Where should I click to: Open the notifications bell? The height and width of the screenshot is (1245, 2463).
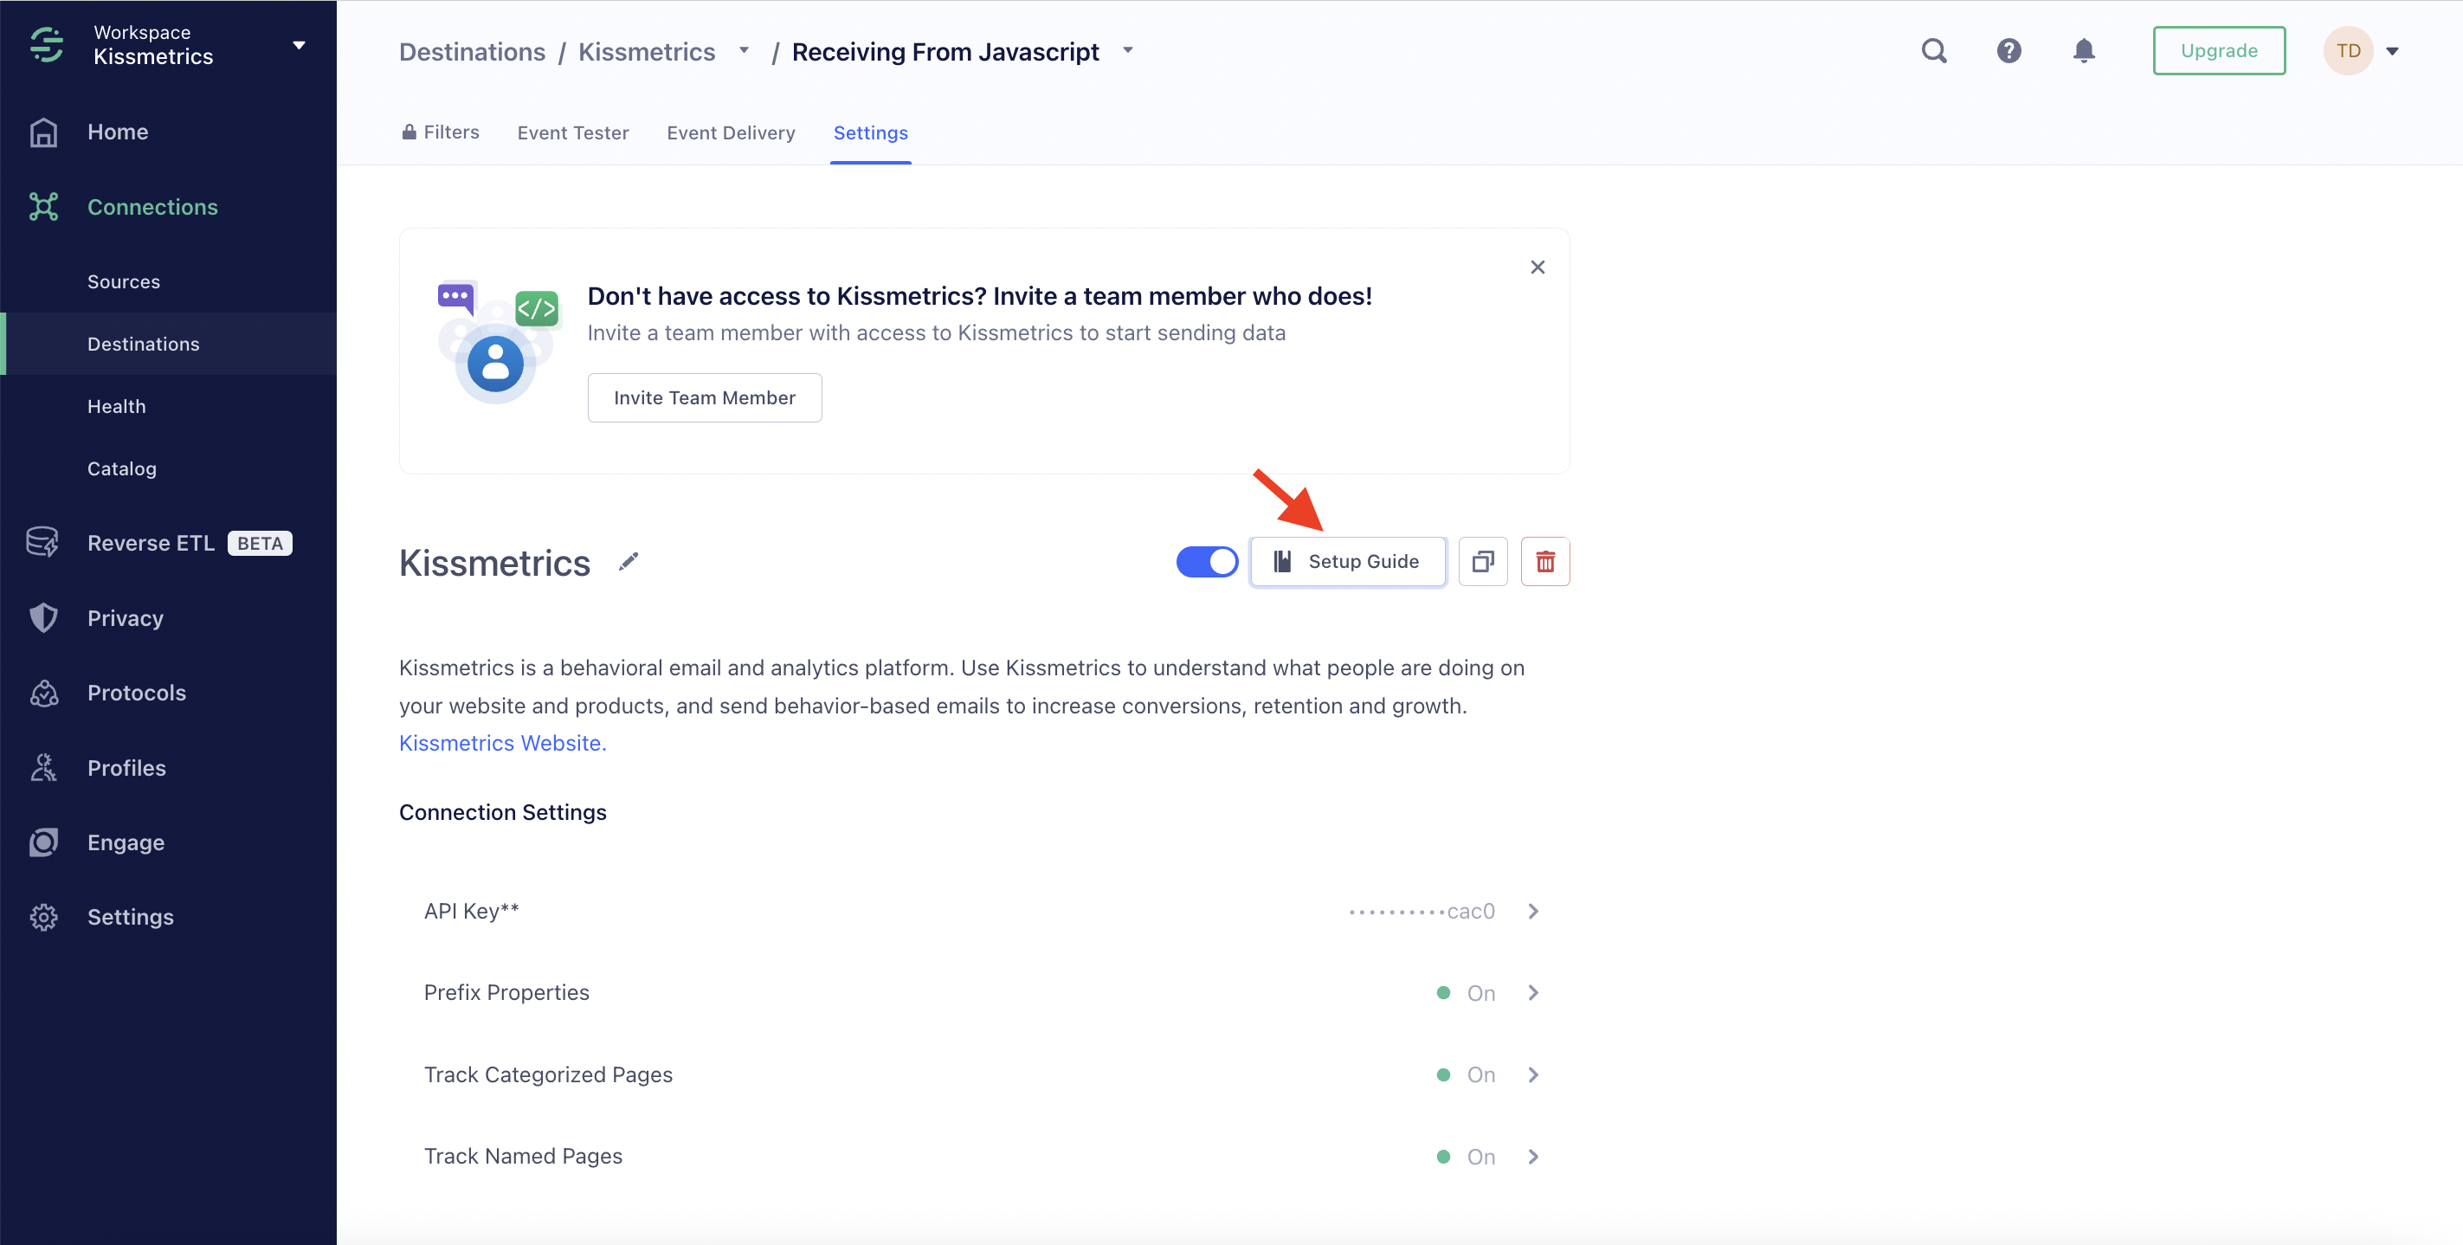(2084, 51)
